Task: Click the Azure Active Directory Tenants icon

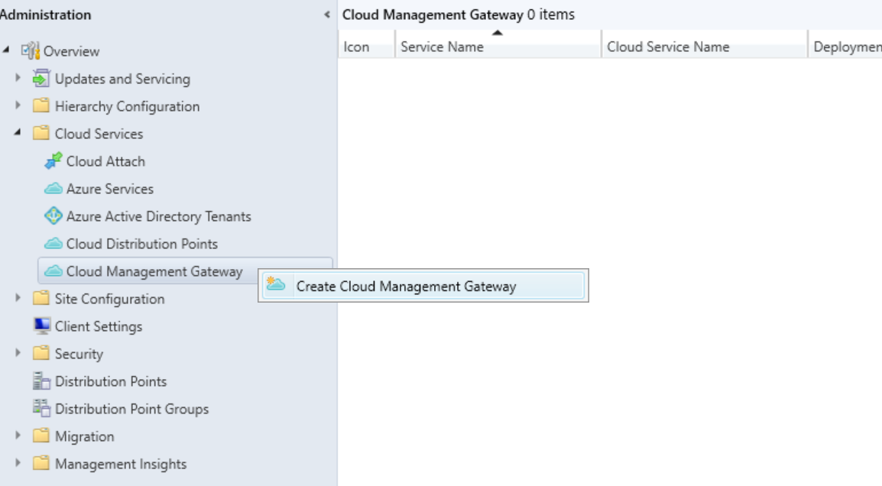Action: point(53,216)
